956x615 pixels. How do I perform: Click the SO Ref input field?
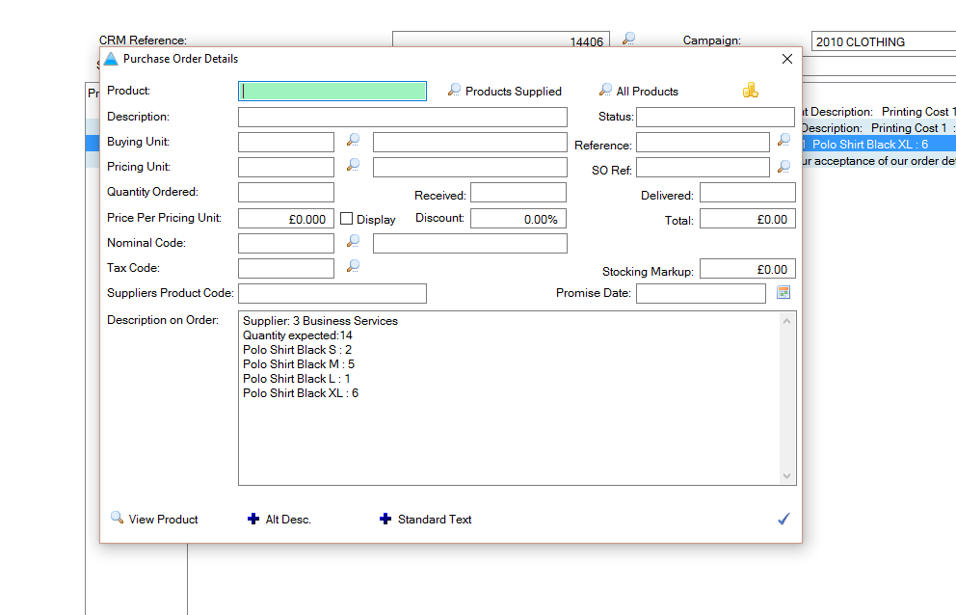(x=703, y=167)
